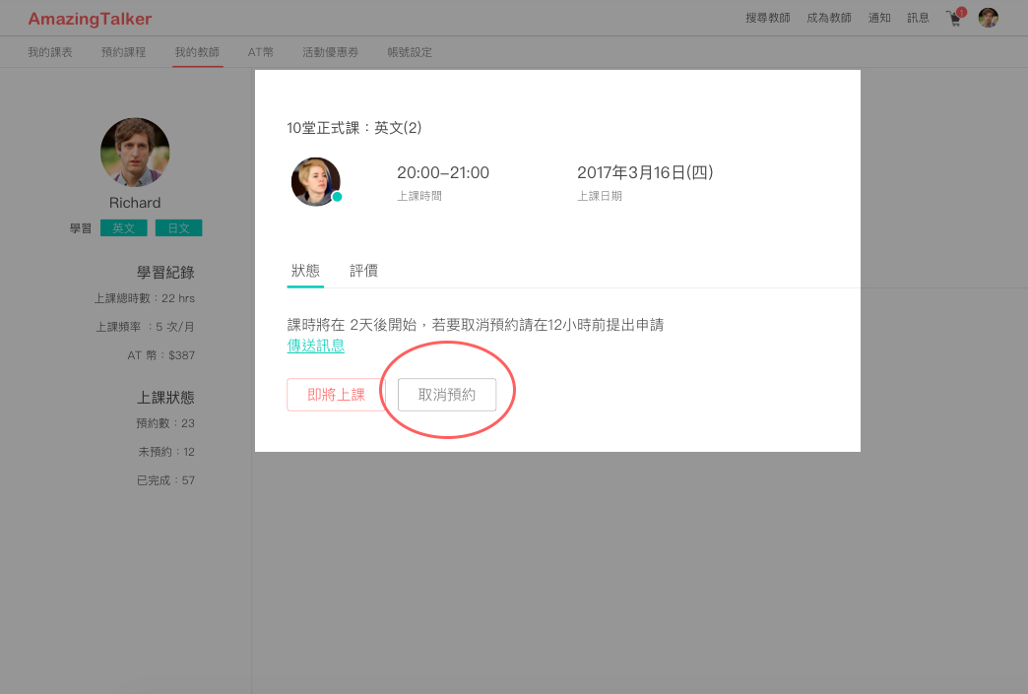Select the 日文 language tag
Image resolution: width=1028 pixels, height=694 pixels.
[178, 228]
